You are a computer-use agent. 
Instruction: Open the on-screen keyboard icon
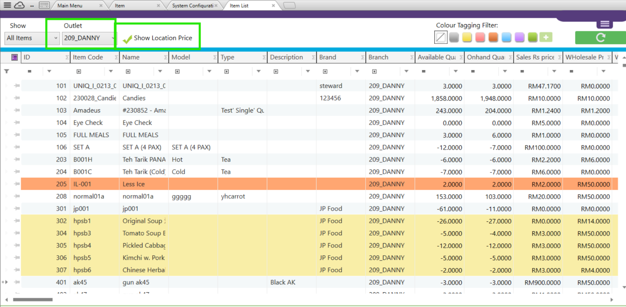point(44,5)
